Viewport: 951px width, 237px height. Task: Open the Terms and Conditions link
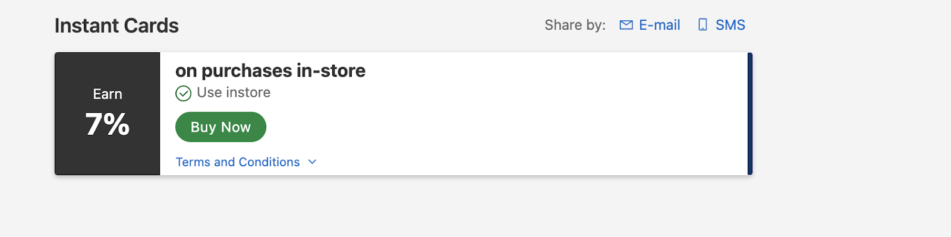coord(238,162)
